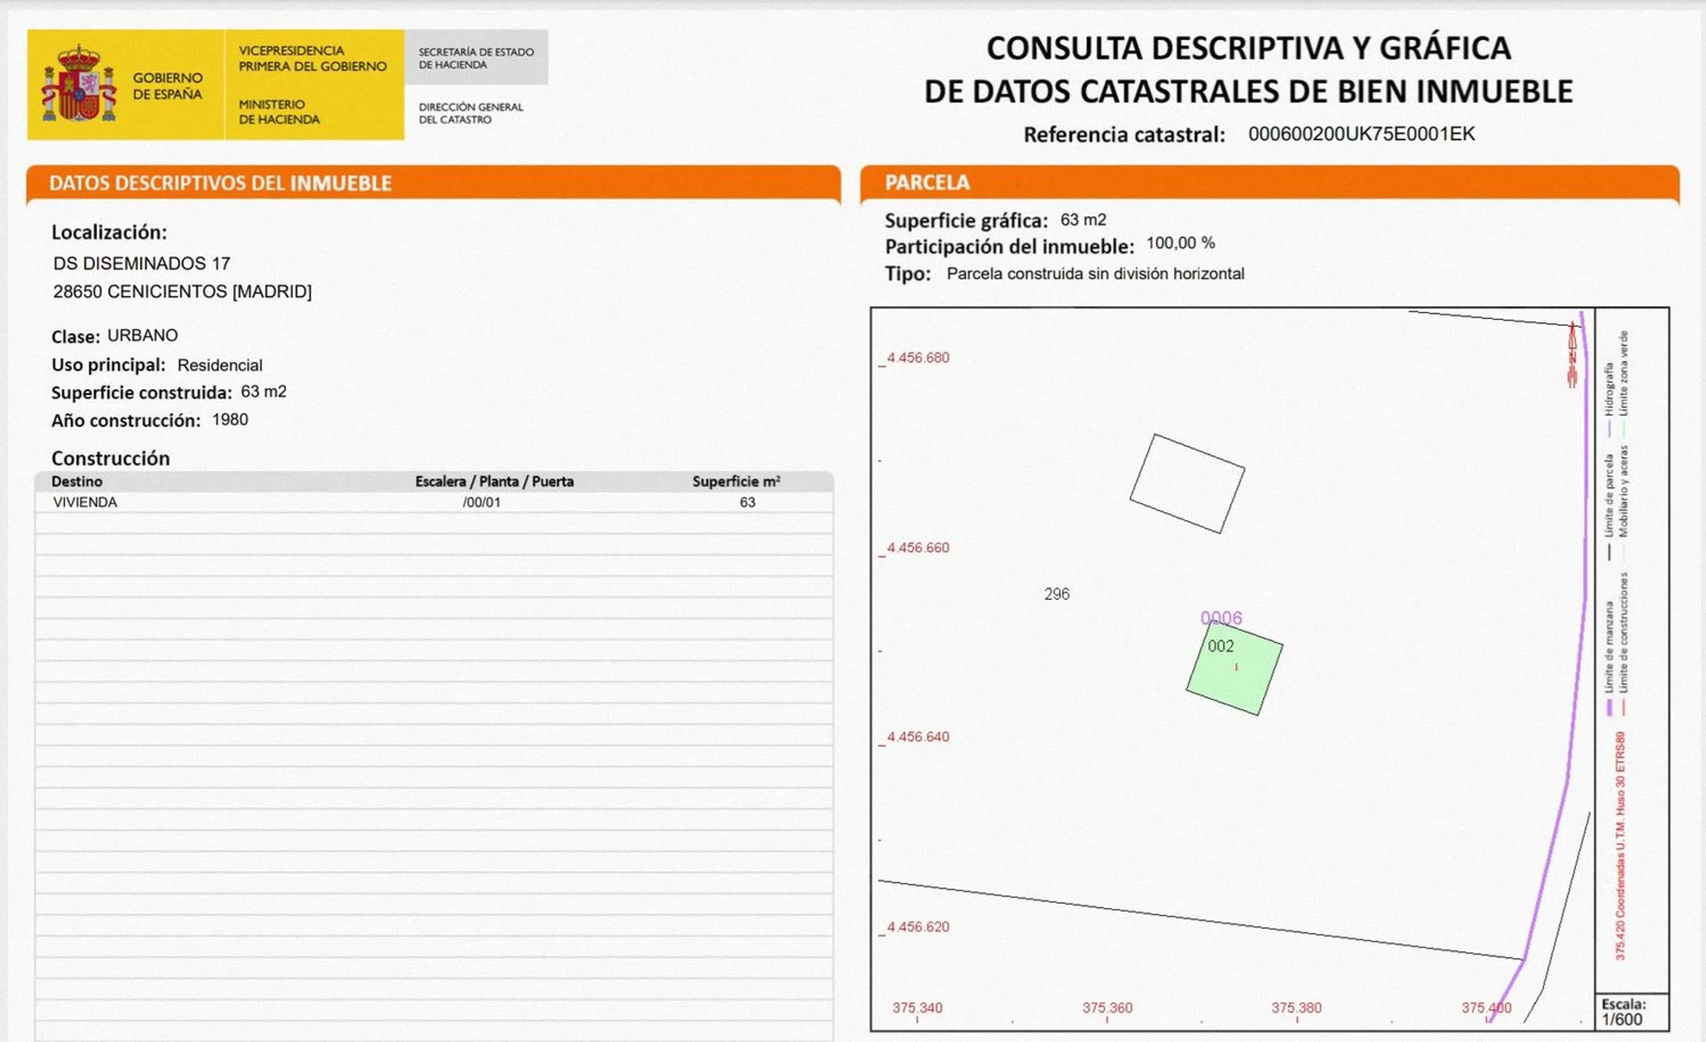
Task: Click the coordinate label 4.456.640
Action: point(918,737)
